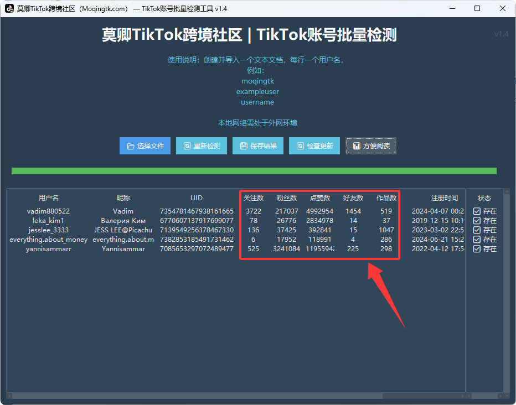The width and height of the screenshot is (516, 405).
Task: Click the chart icon on 方便阅读 button
Action: click(x=357, y=146)
